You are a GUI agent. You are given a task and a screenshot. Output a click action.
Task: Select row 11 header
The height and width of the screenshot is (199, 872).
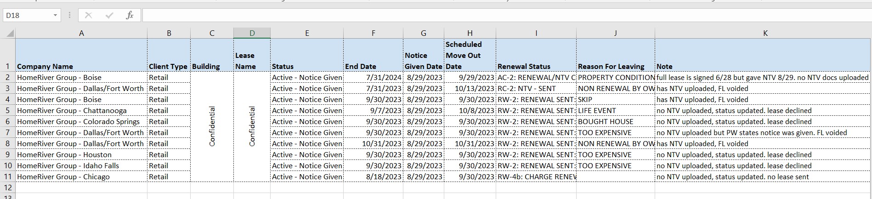click(7, 176)
